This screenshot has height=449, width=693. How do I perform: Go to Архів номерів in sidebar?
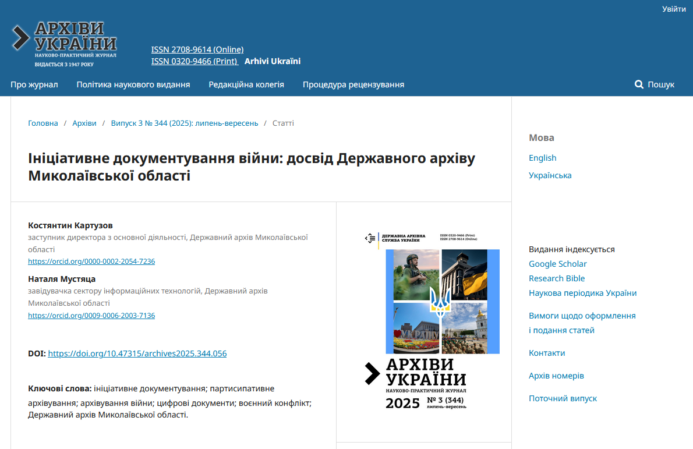556,376
